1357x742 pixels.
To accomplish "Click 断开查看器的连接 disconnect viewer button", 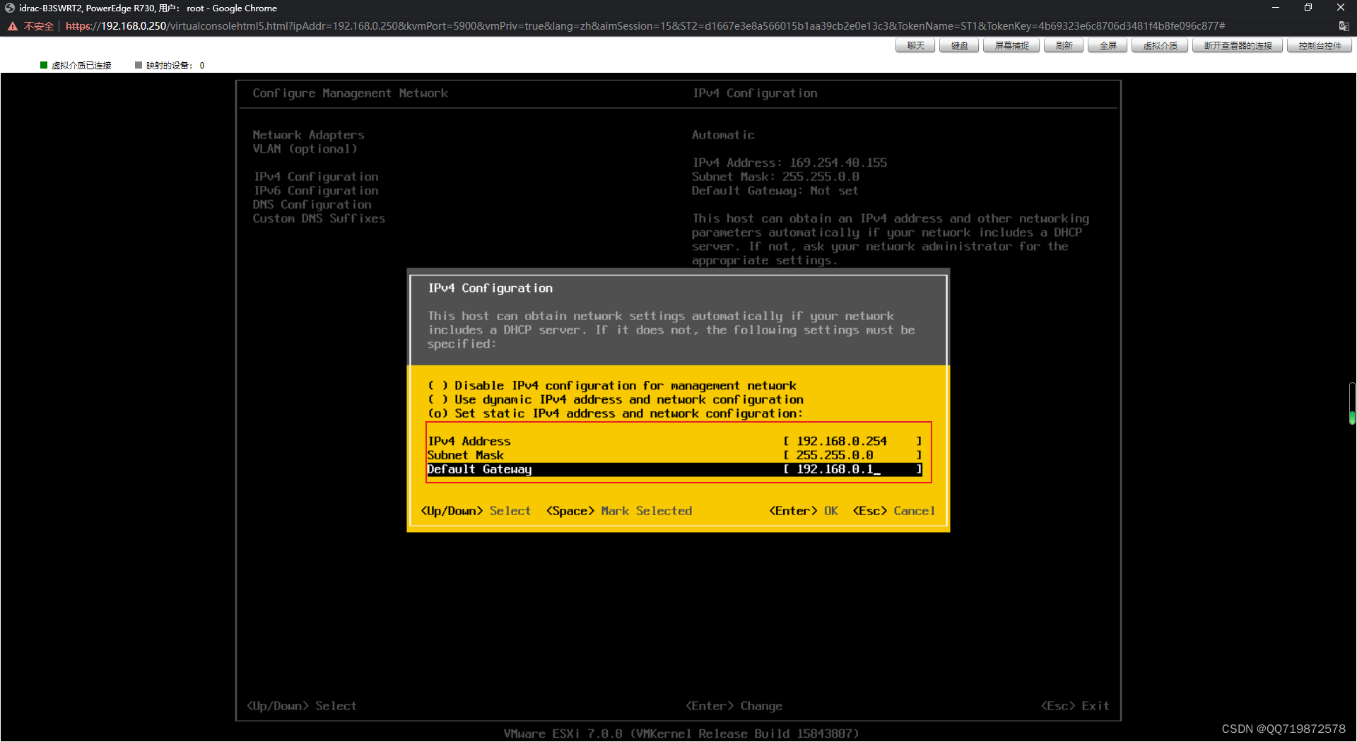I will pyautogui.click(x=1238, y=46).
